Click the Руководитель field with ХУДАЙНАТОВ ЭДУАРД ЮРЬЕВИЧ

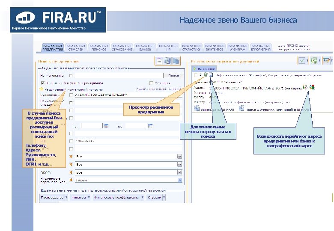128,95
